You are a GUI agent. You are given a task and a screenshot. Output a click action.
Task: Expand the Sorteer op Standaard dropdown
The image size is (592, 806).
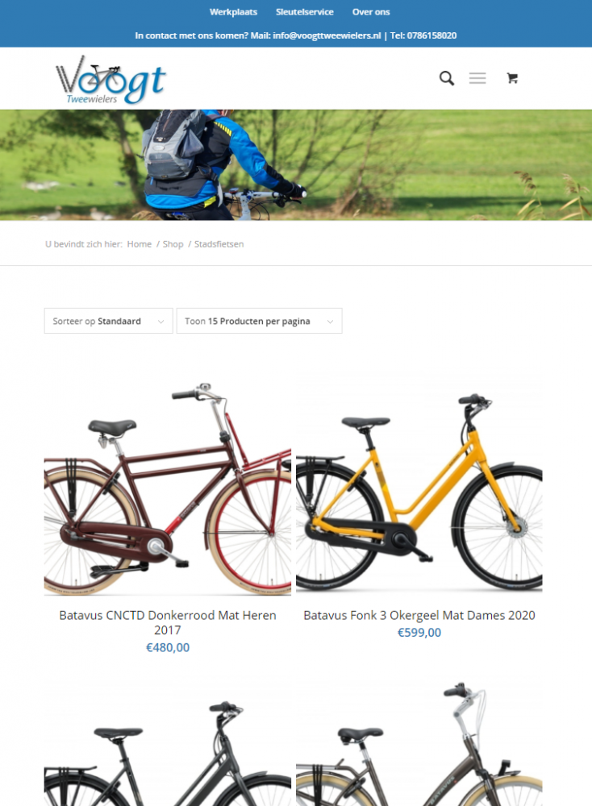(x=109, y=321)
